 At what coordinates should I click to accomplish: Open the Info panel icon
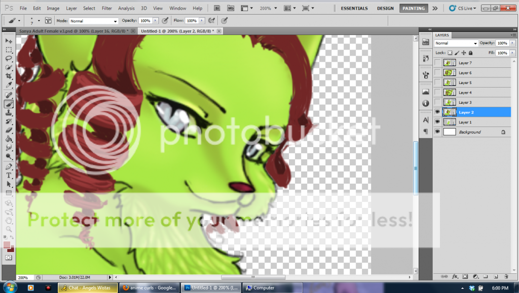point(425,103)
